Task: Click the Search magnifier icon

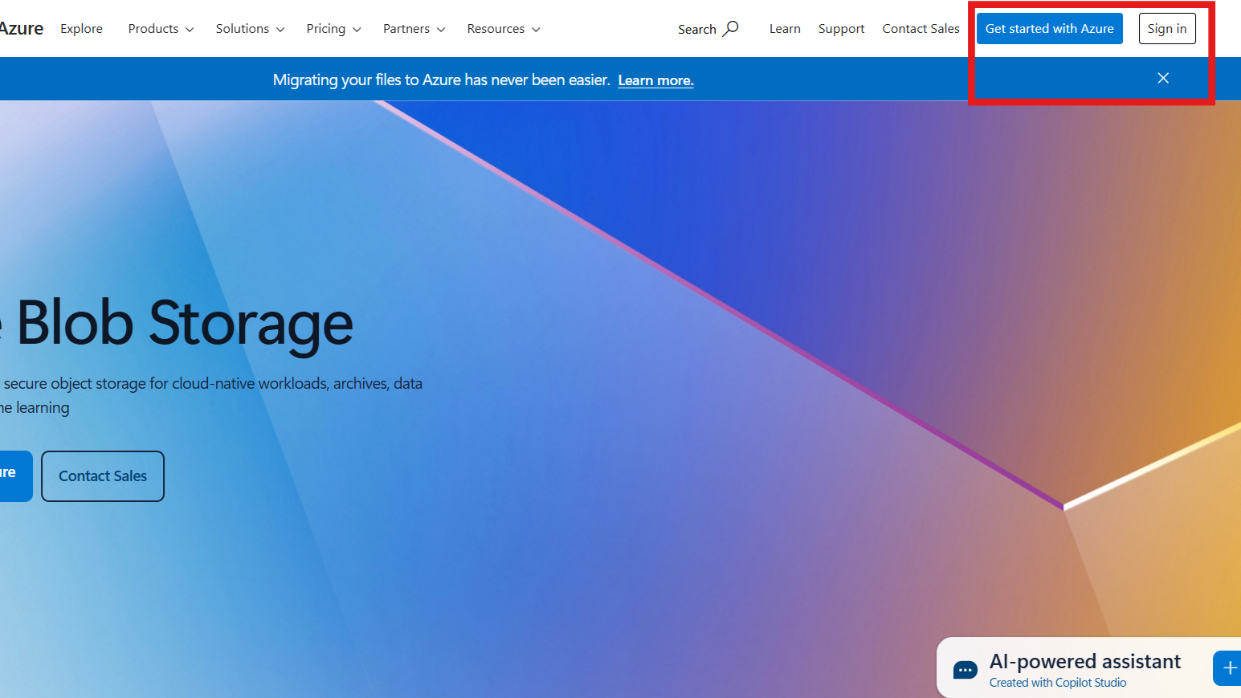Action: coord(730,28)
